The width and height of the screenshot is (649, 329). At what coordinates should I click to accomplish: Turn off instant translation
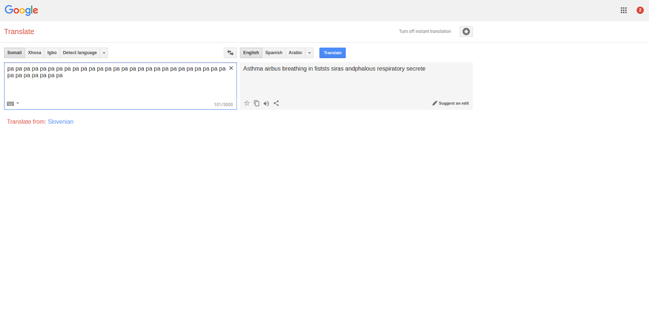point(425,32)
